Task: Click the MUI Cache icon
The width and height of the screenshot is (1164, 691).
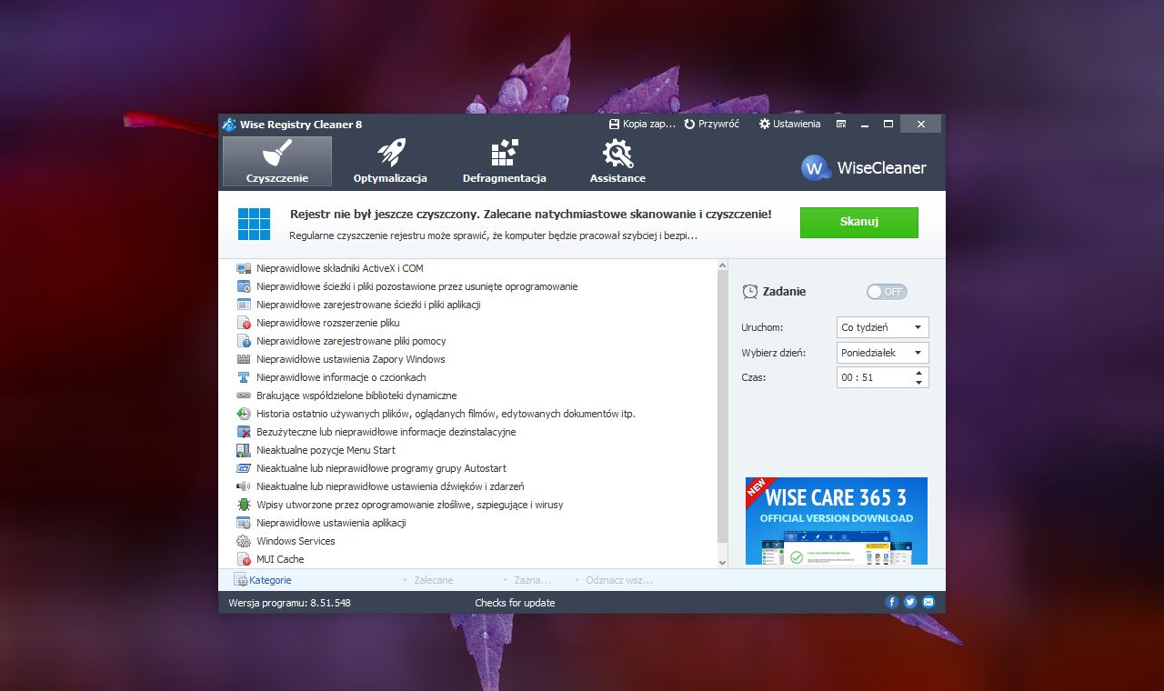Action: tap(243, 559)
